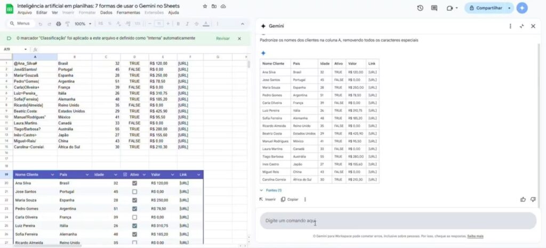Click the font size 11 field
This screenshot has height=248, width=546.
coord(159,23)
